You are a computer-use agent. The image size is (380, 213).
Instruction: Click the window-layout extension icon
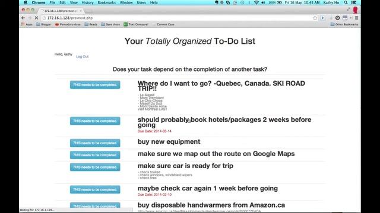345,18
